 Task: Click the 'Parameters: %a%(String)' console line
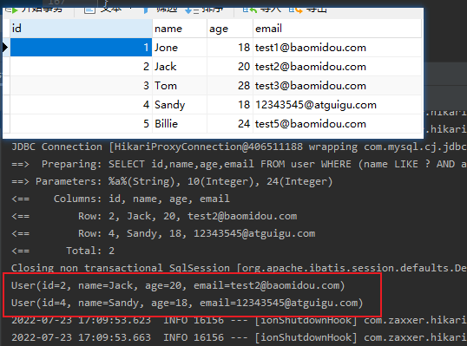point(172,181)
